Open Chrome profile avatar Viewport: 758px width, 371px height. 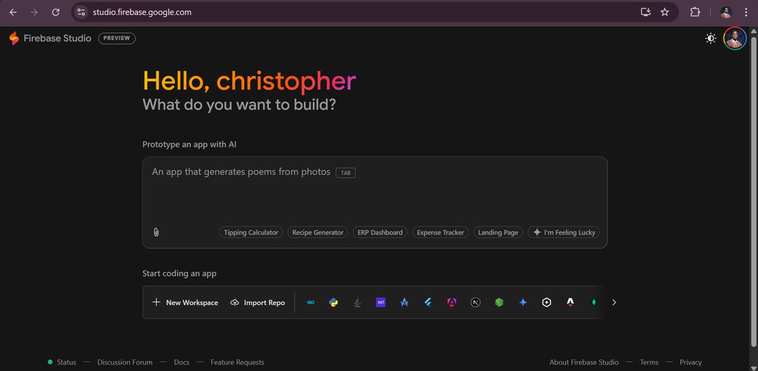[726, 12]
